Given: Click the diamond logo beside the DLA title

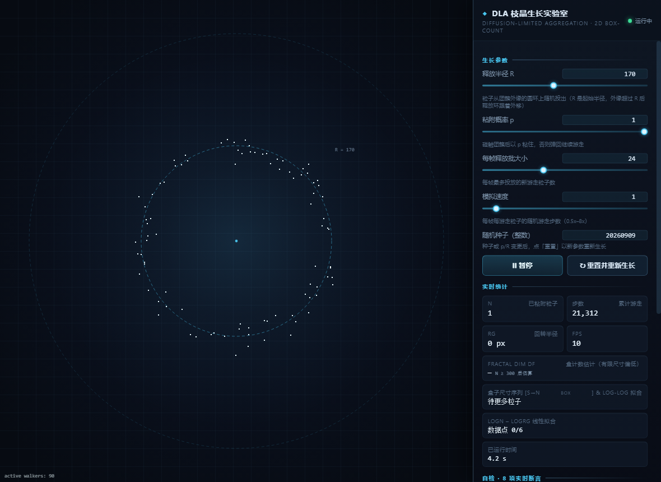Looking at the screenshot, I should click(x=485, y=14).
